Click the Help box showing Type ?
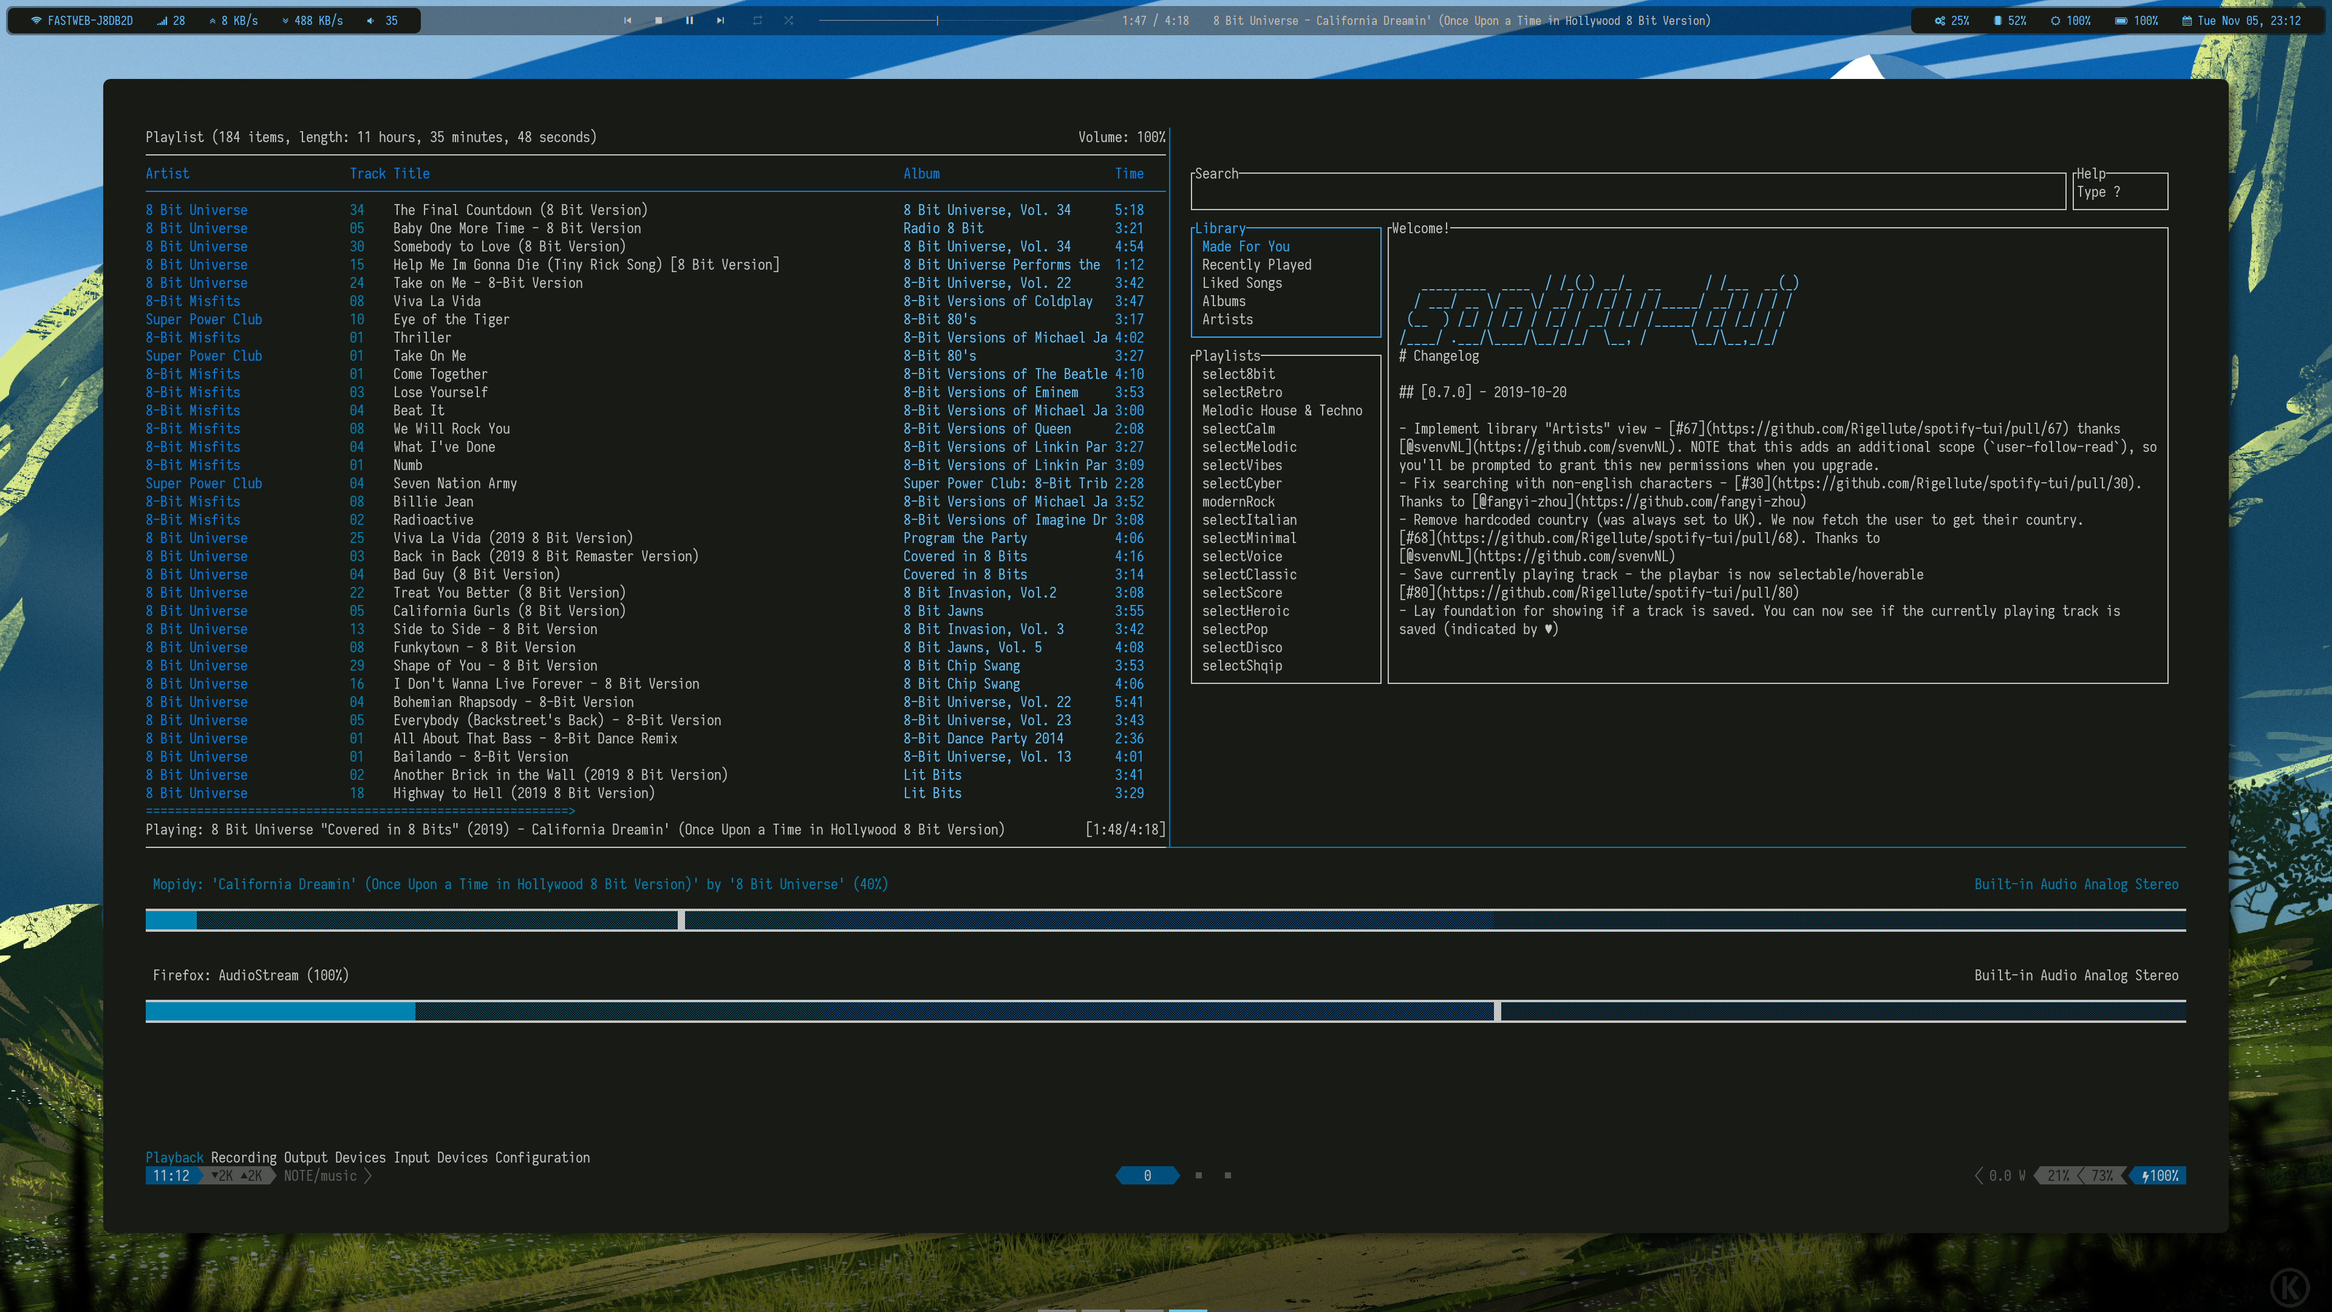The width and height of the screenshot is (2332, 1312). (x=2119, y=192)
